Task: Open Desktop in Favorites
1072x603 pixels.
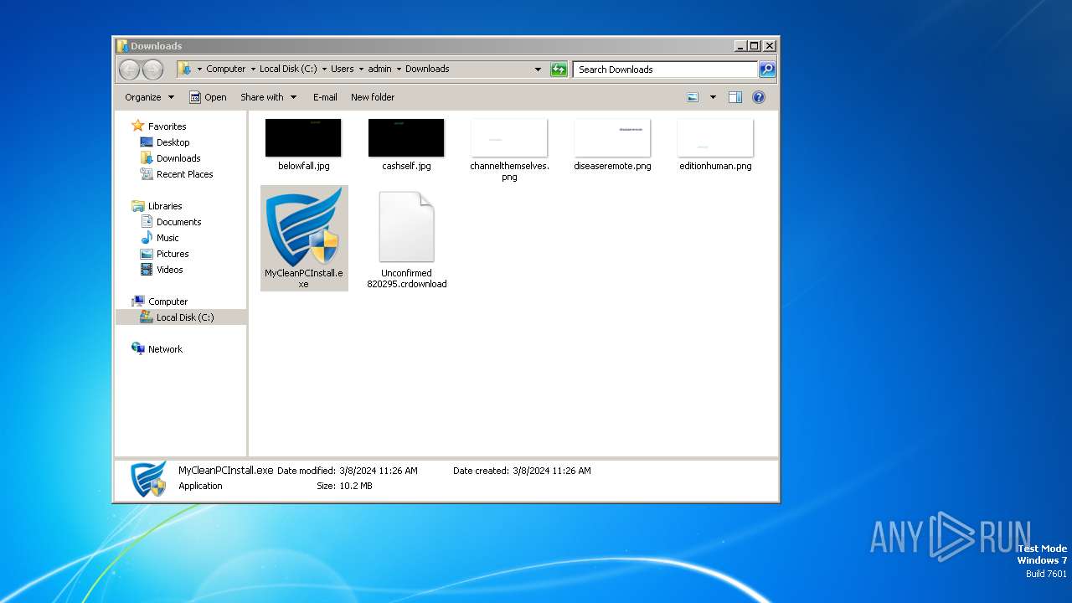Action: [173, 142]
